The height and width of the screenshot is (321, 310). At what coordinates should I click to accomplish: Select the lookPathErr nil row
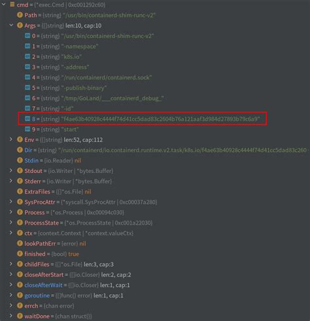tap(51, 244)
